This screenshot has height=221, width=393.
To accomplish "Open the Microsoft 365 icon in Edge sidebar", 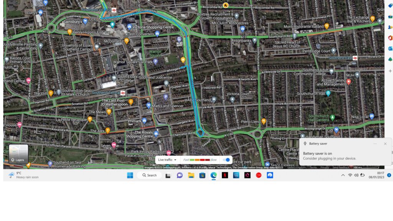I will pos(390,38).
